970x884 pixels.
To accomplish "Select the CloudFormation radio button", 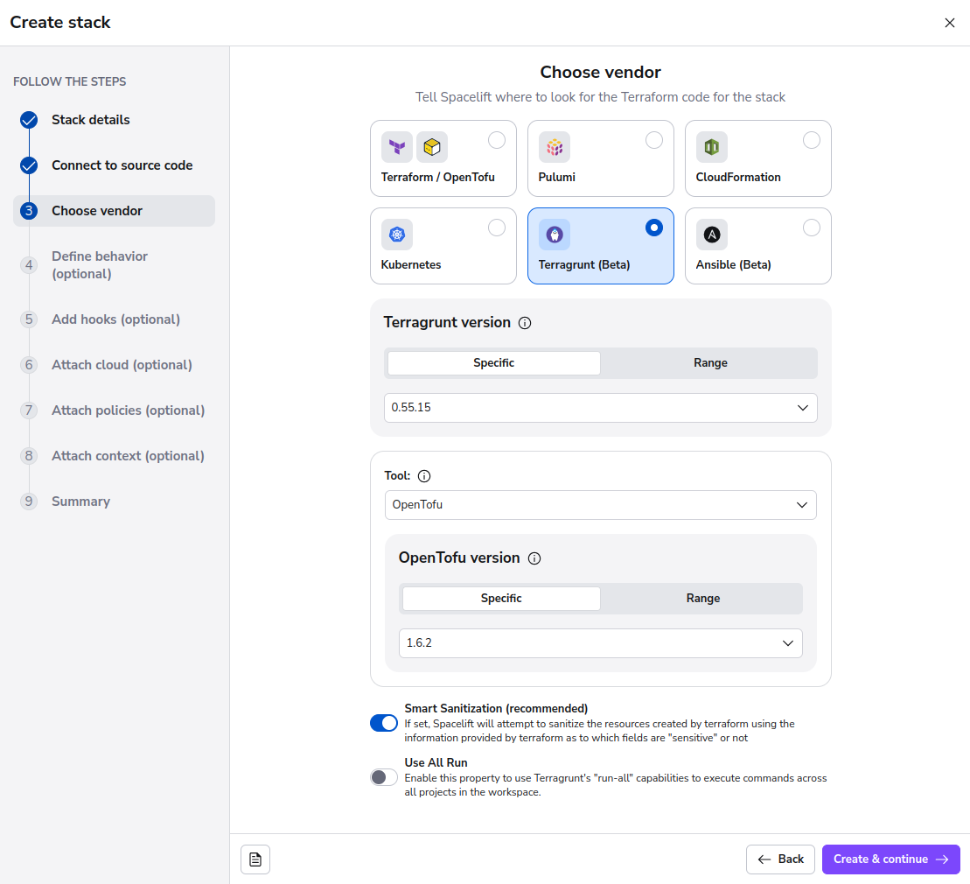I will click(811, 140).
